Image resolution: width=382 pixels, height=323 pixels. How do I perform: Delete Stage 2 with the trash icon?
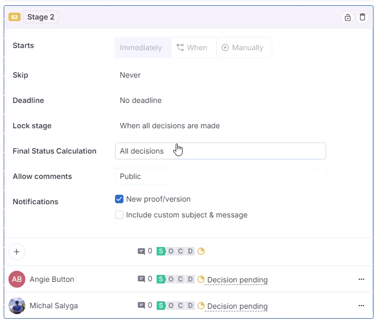(362, 17)
